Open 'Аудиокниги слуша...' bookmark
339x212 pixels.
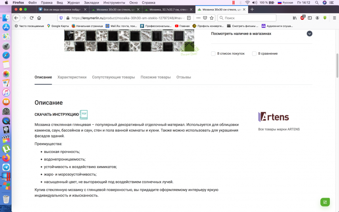(x=277, y=26)
